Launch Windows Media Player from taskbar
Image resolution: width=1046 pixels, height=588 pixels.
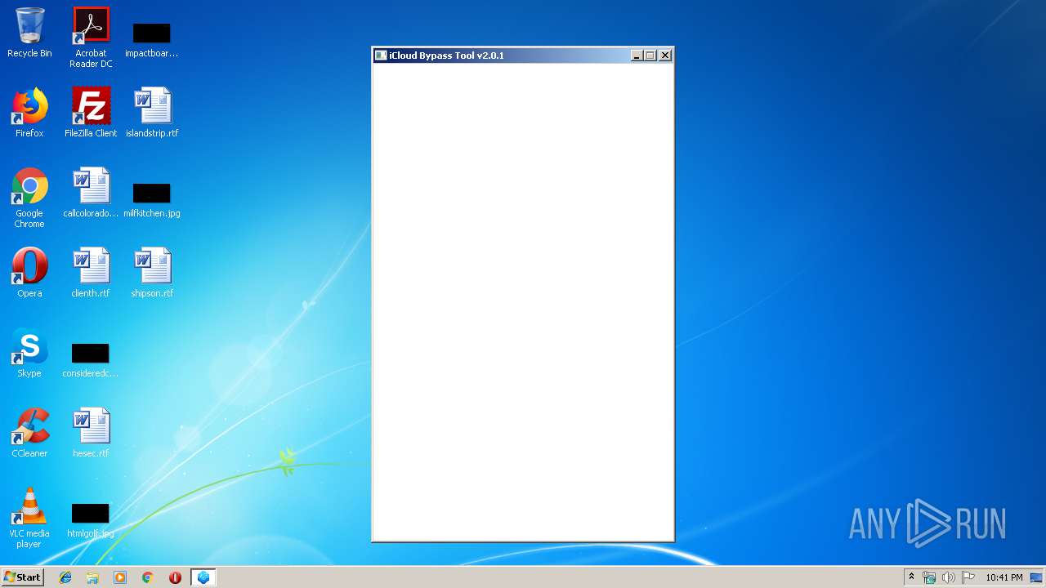tap(120, 577)
